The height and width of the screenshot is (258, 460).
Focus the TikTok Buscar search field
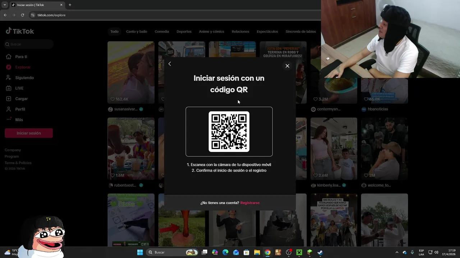[x=29, y=44]
